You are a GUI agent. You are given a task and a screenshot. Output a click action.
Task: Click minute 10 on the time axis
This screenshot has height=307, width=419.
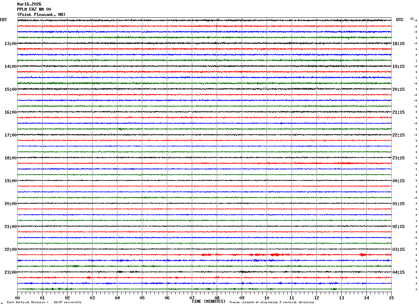tap(267, 298)
